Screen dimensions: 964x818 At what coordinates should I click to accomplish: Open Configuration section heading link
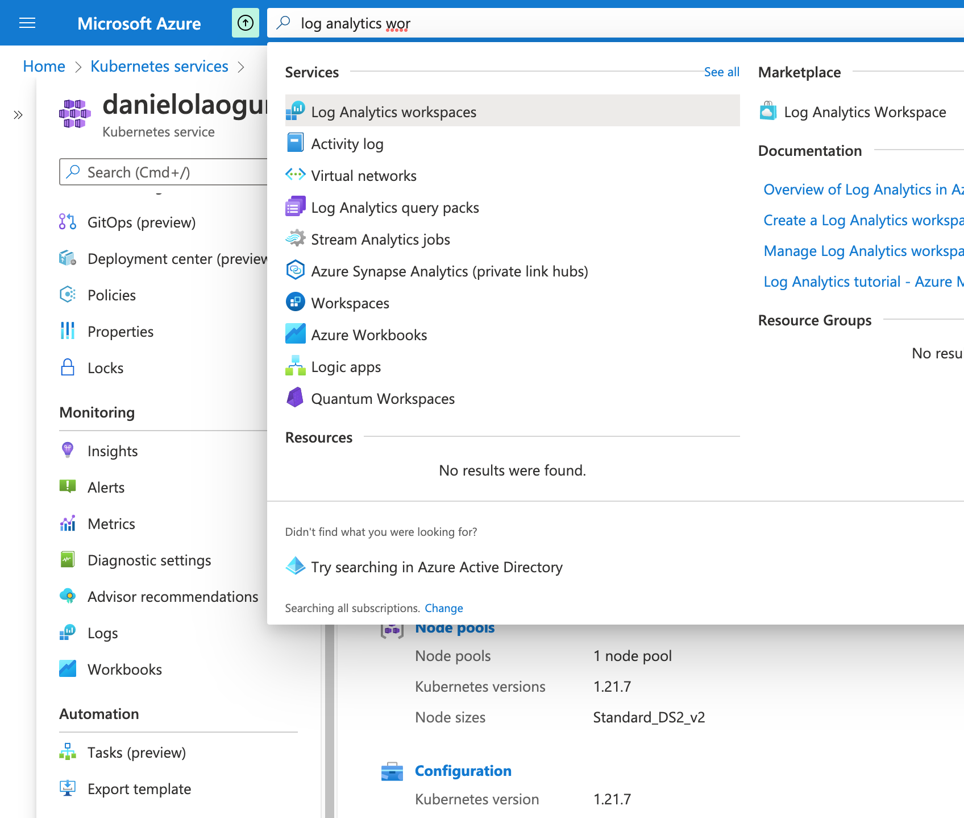pyautogui.click(x=463, y=771)
